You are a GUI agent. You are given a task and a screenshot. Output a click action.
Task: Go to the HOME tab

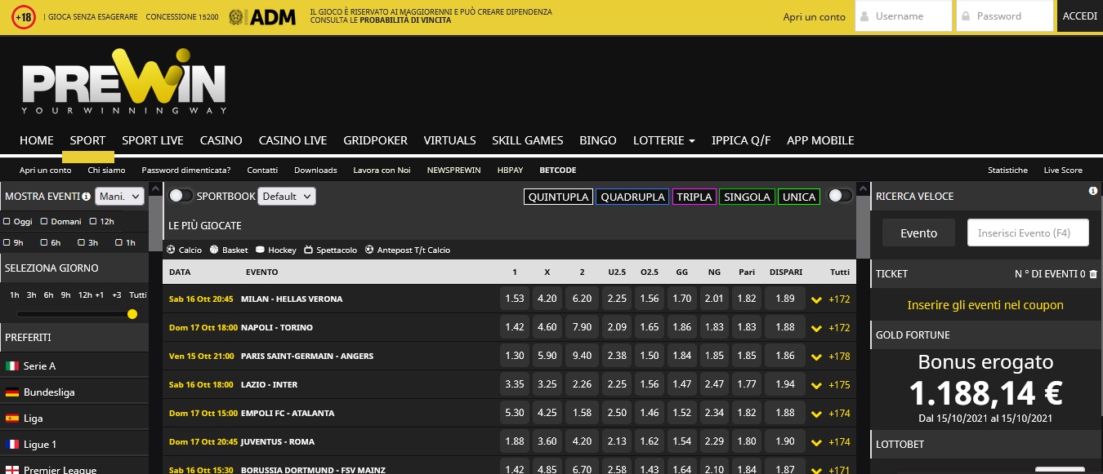click(37, 140)
